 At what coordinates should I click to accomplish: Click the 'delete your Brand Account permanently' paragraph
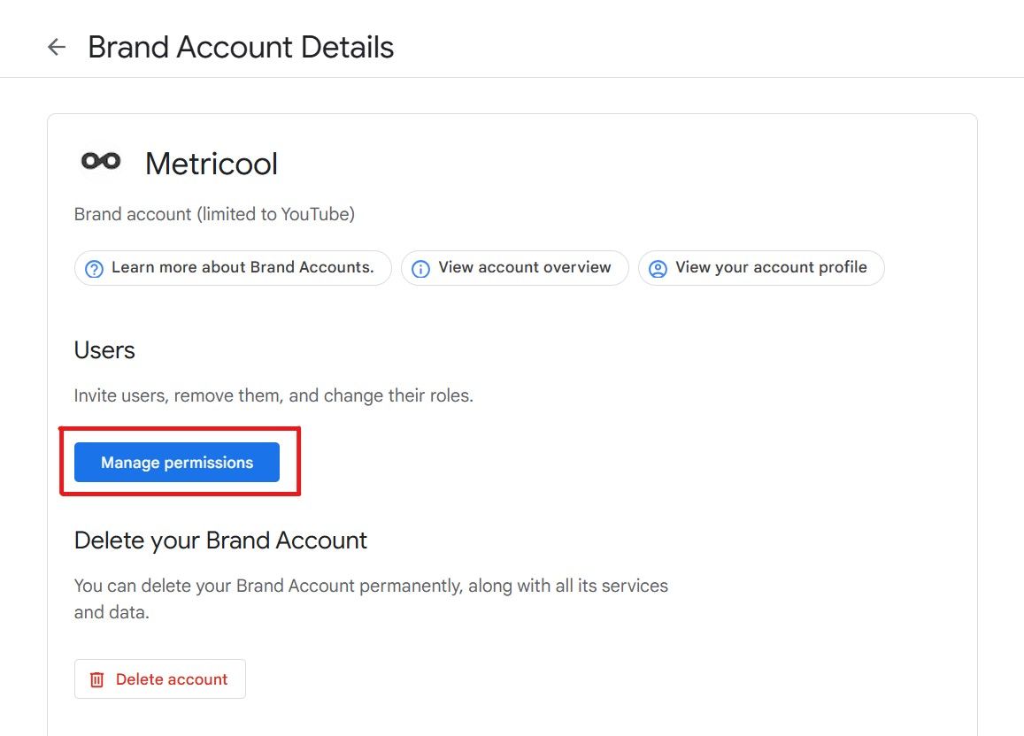click(x=371, y=586)
